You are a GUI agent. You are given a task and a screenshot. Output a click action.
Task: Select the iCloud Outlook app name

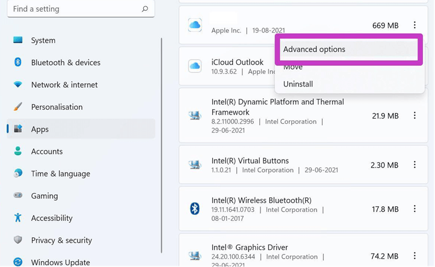(237, 62)
